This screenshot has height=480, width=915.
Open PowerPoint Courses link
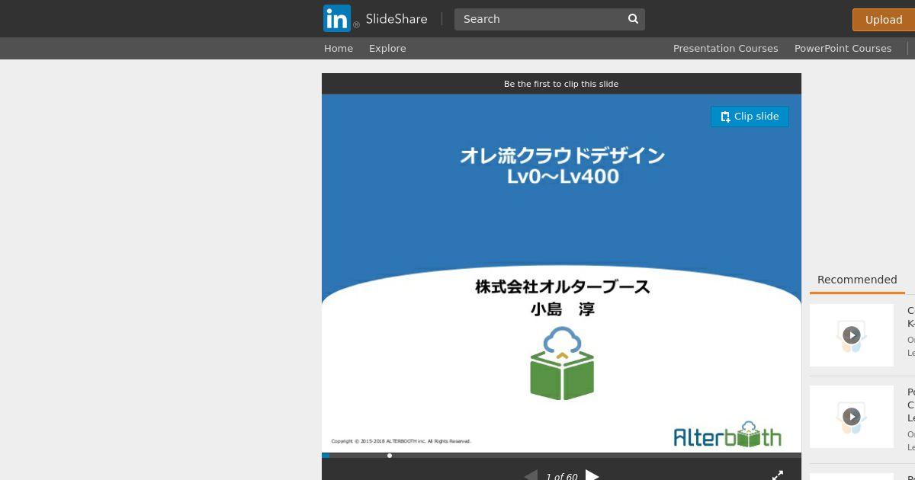[x=843, y=48]
